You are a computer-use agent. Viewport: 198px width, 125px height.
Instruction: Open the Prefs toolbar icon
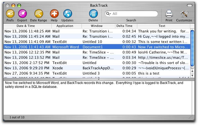pyautogui.click(x=10, y=14)
